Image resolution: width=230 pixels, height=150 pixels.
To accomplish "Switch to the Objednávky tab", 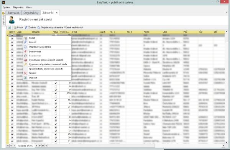I will [x=31, y=13].
